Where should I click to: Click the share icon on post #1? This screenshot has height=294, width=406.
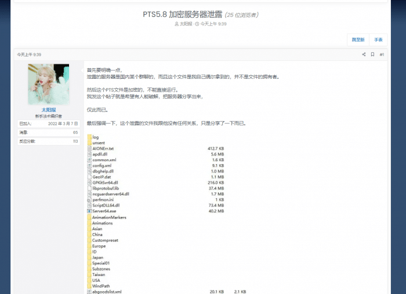(364, 55)
